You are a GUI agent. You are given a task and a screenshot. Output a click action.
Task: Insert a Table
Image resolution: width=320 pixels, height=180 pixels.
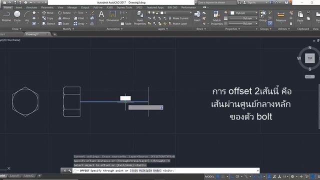point(126,23)
